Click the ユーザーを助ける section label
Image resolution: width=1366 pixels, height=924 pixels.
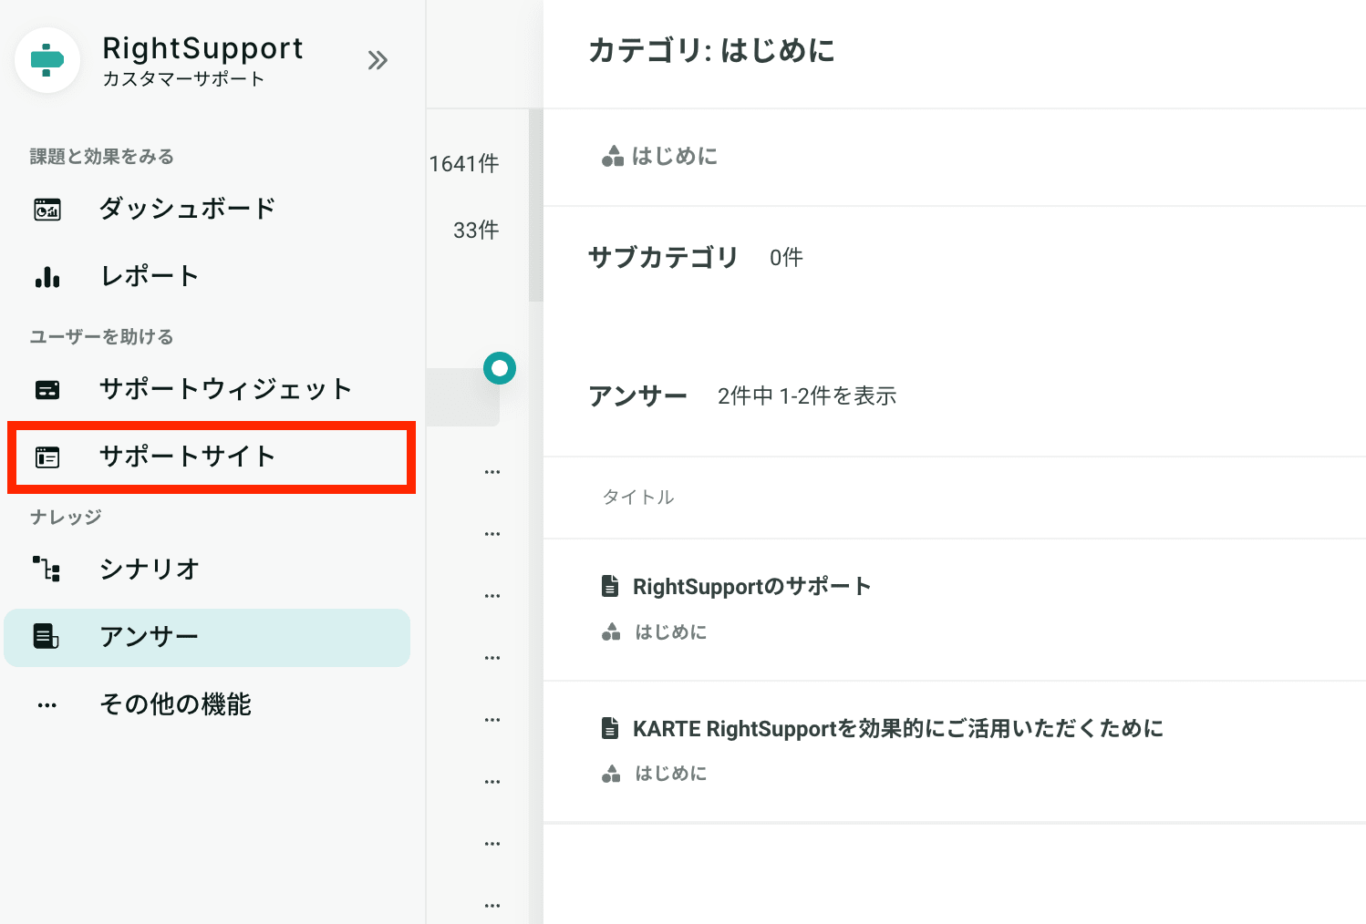101,337
